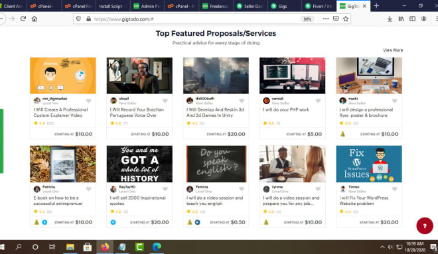The height and width of the screenshot is (254, 438).
Task: Switch to the Seller Dashboard tab
Action: [x=250, y=6]
